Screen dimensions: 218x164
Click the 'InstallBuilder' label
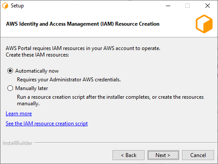[17, 143]
